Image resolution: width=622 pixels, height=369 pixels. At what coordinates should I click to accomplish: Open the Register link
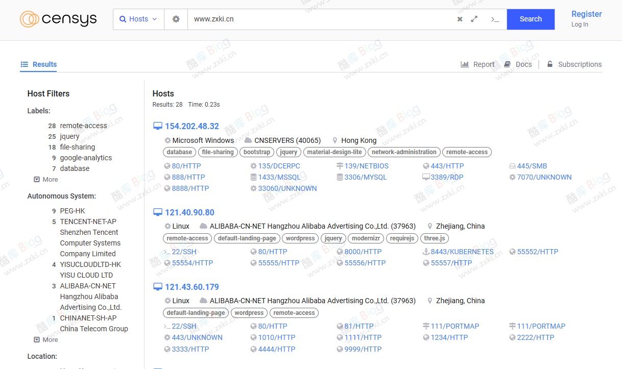point(586,14)
